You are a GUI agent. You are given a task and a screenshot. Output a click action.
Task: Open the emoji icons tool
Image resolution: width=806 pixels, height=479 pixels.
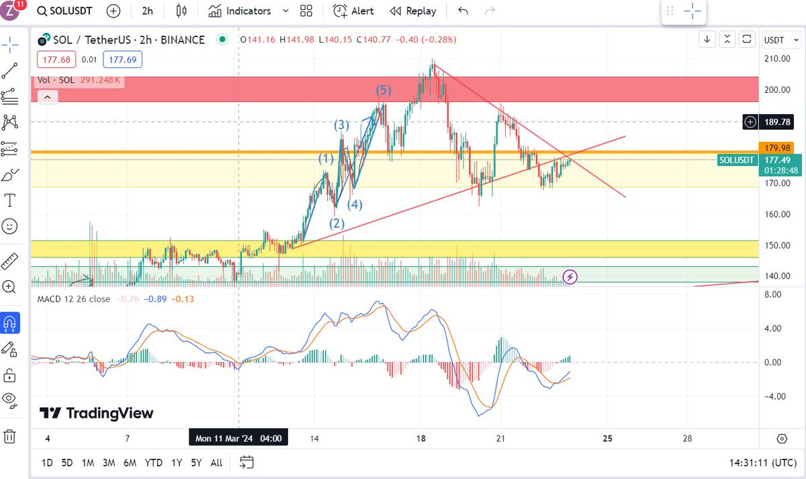coord(9,226)
